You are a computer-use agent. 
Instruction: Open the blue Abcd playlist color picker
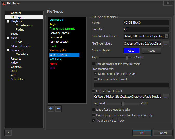[131, 51]
